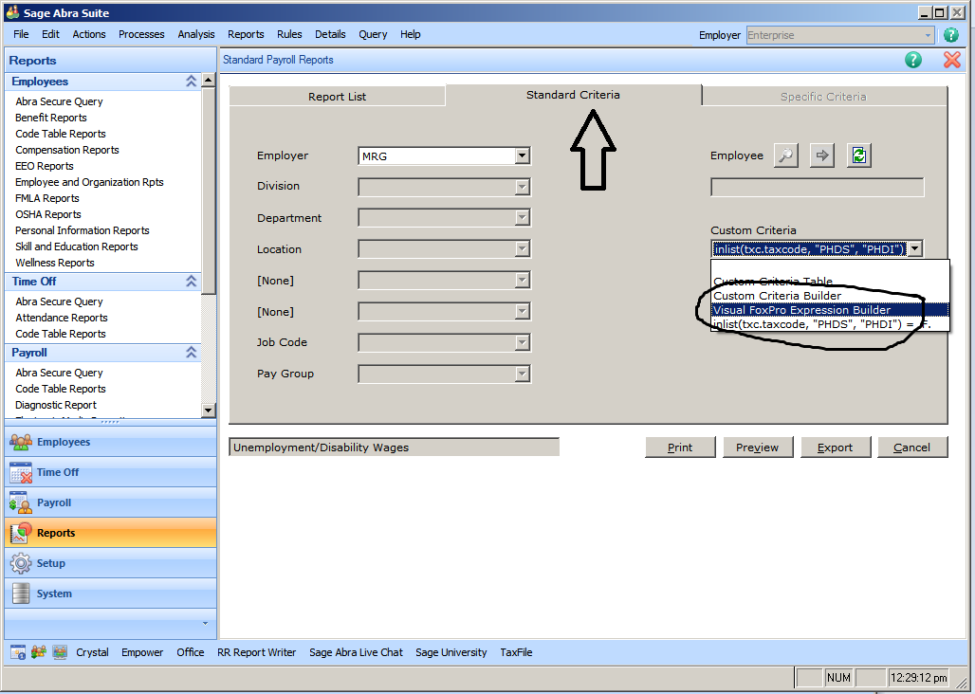Open Diagnostic Report under Payroll
This screenshot has height=694, width=975.
[56, 405]
